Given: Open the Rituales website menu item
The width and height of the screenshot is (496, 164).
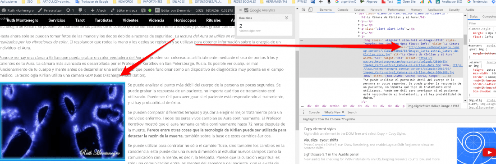Looking at the screenshot, I should [214, 20].
